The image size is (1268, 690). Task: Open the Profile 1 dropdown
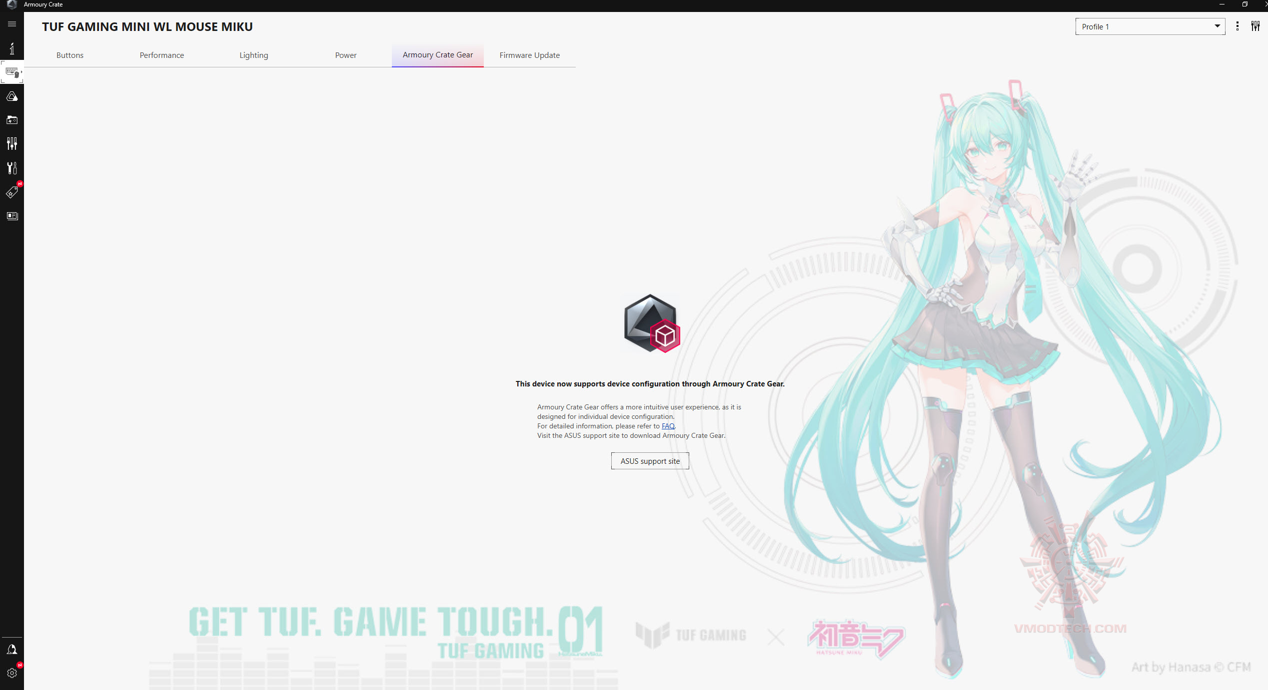pyautogui.click(x=1150, y=26)
